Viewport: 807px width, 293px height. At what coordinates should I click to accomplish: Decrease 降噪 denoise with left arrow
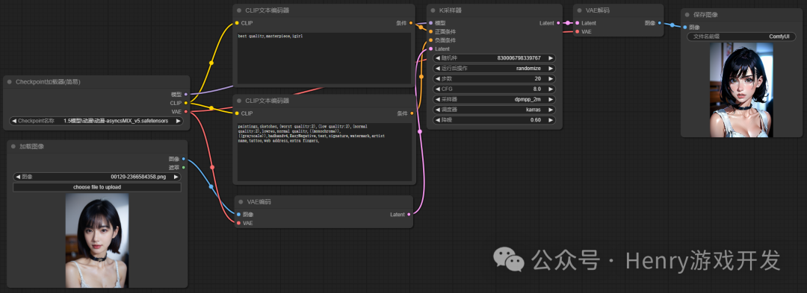[438, 120]
